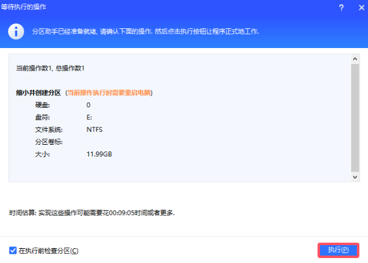Click the 大小 label

coord(42,154)
